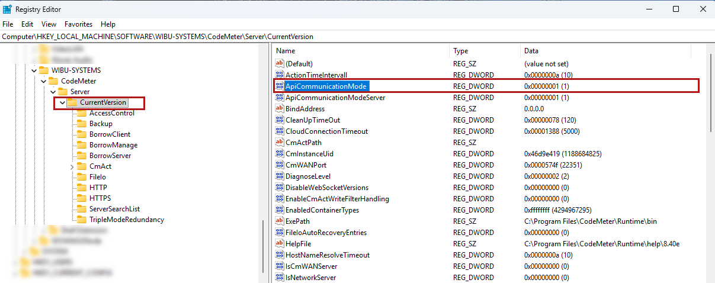Select the CurrentVersion folder icon
Screen dimensions: 715x283
pos(72,102)
